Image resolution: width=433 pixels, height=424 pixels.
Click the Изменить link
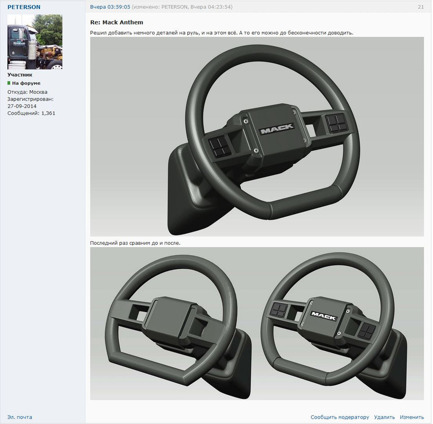(412, 417)
